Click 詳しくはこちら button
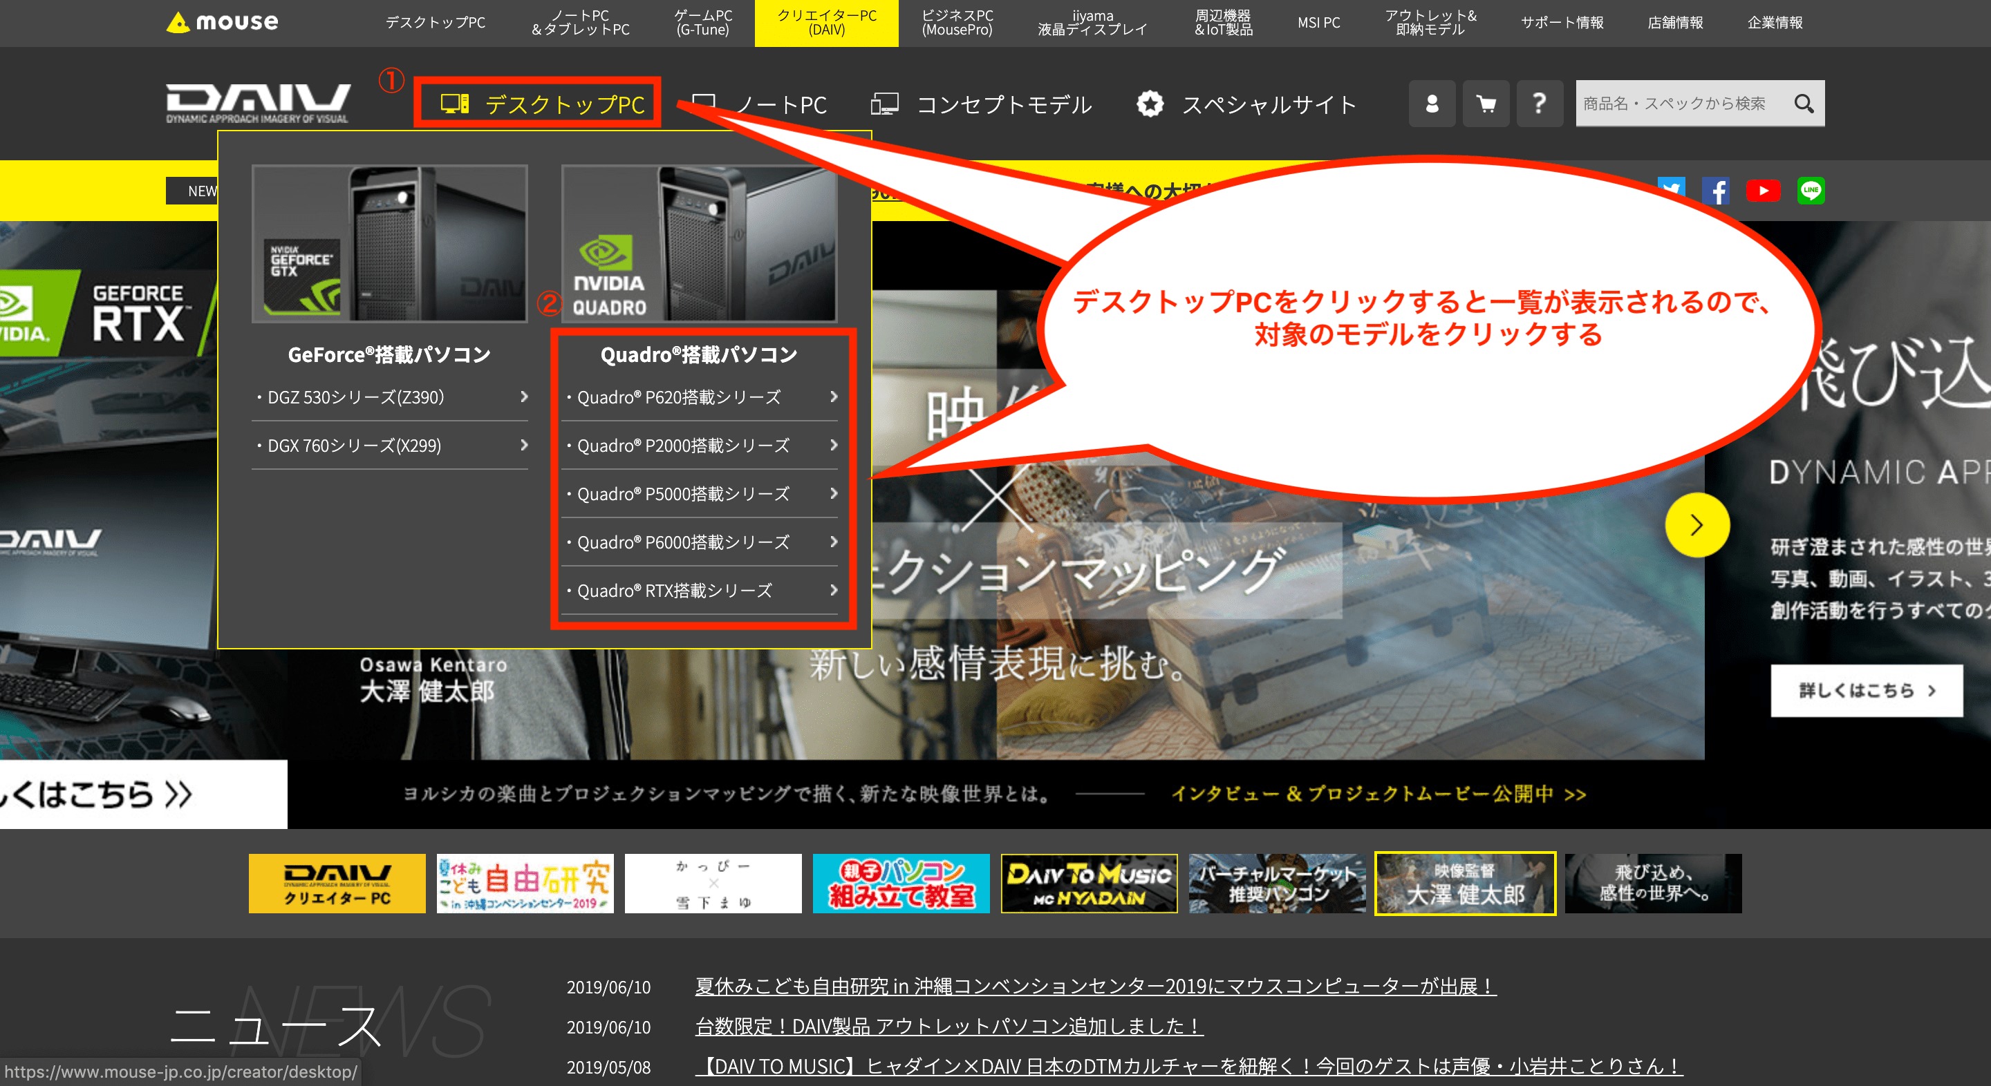The width and height of the screenshot is (1991, 1086). 1866,691
